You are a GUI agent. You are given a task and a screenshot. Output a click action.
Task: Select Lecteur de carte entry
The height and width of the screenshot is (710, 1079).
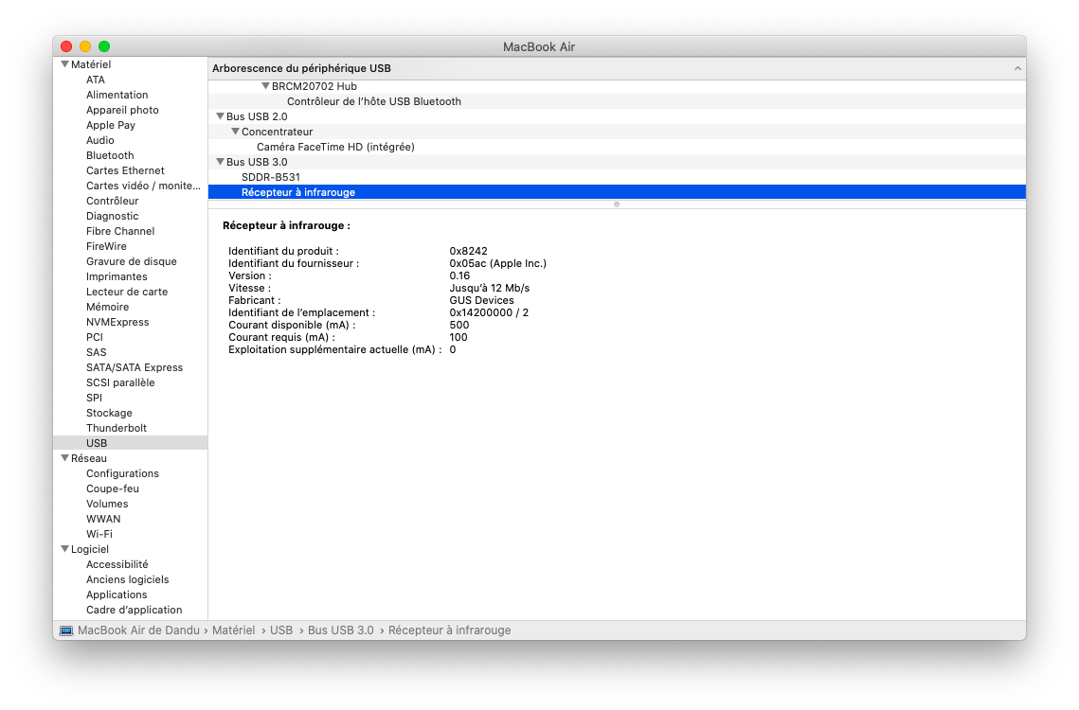(127, 291)
